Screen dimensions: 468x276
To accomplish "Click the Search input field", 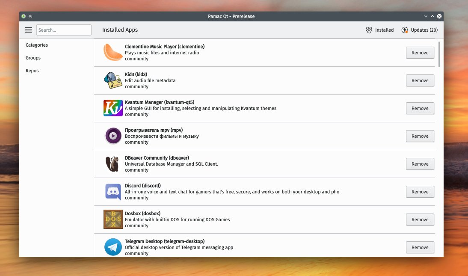I will [64, 30].
